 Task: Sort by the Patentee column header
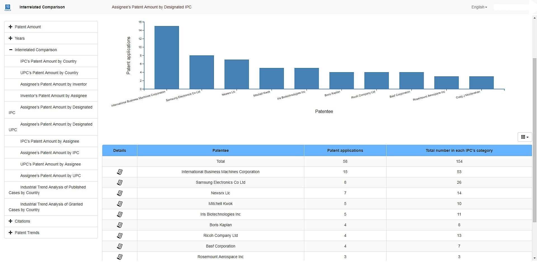(x=220, y=150)
